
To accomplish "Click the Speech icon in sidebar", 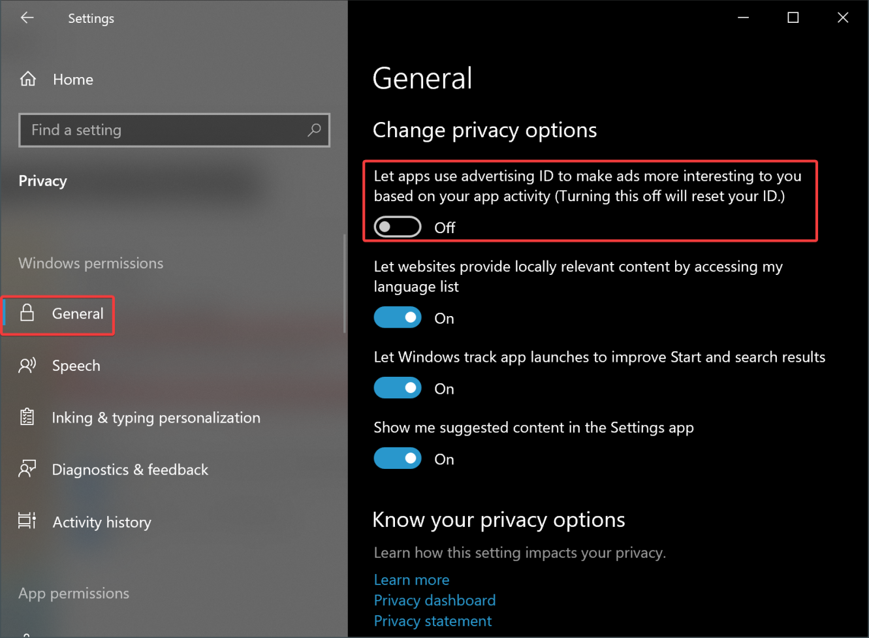I will (27, 366).
